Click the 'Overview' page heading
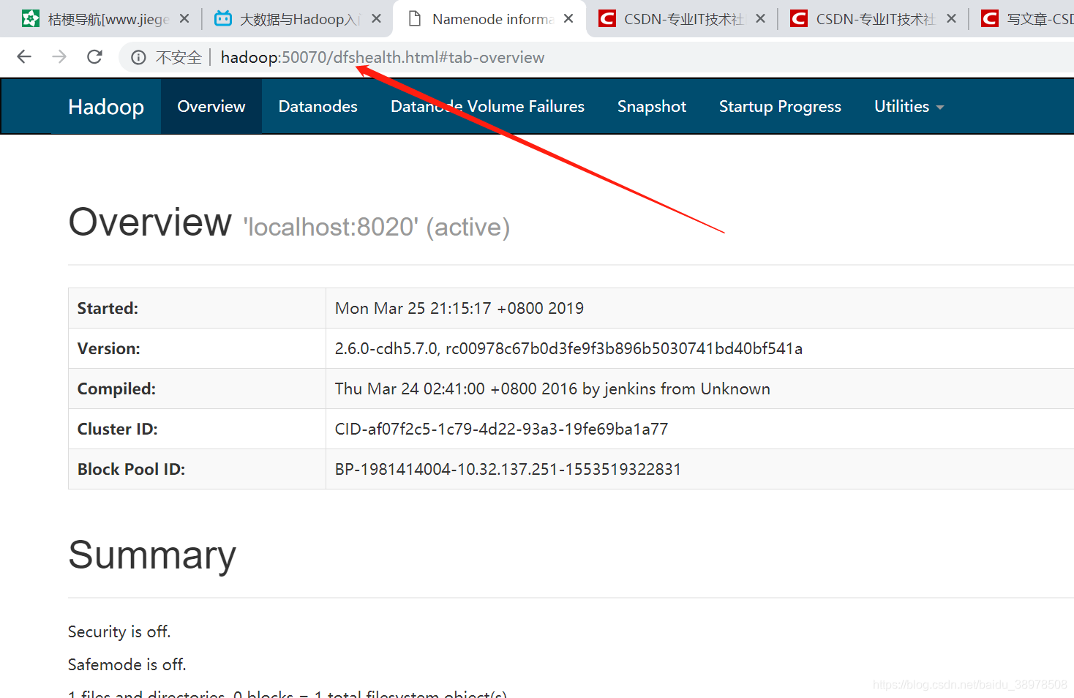 coord(150,222)
